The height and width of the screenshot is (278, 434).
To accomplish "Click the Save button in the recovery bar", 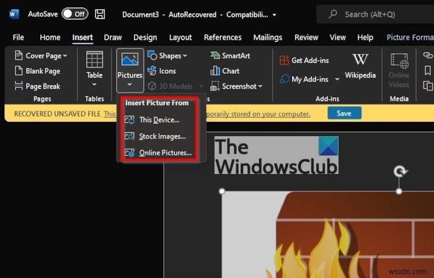I will [x=344, y=113].
